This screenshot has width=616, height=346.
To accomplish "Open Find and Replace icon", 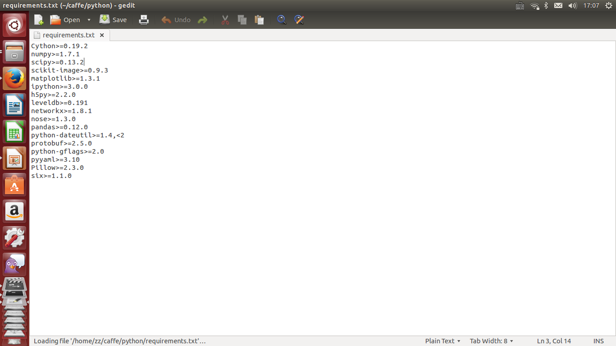I will [x=299, y=20].
